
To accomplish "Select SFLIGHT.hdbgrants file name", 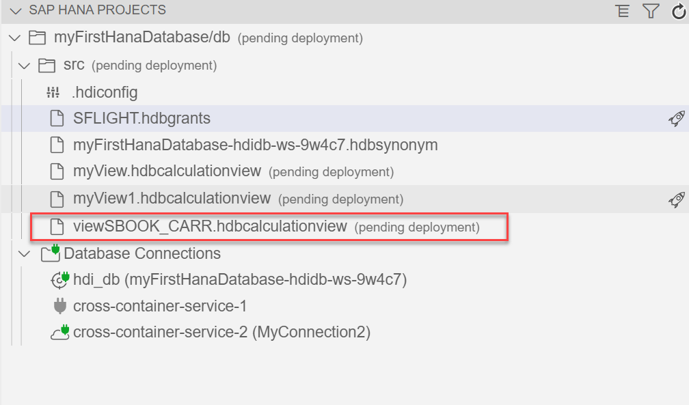I will click(x=141, y=118).
